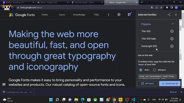Open the Windows Start menu
Screen dimensions: 184x103
click(51, 100)
